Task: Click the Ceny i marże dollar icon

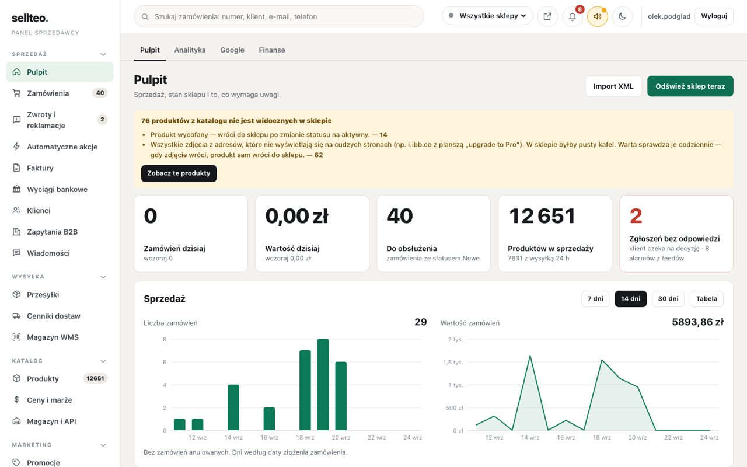Action: point(16,400)
